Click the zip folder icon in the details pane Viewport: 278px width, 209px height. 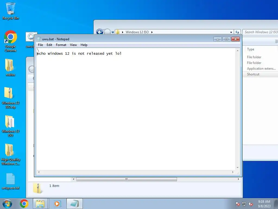tap(37, 188)
